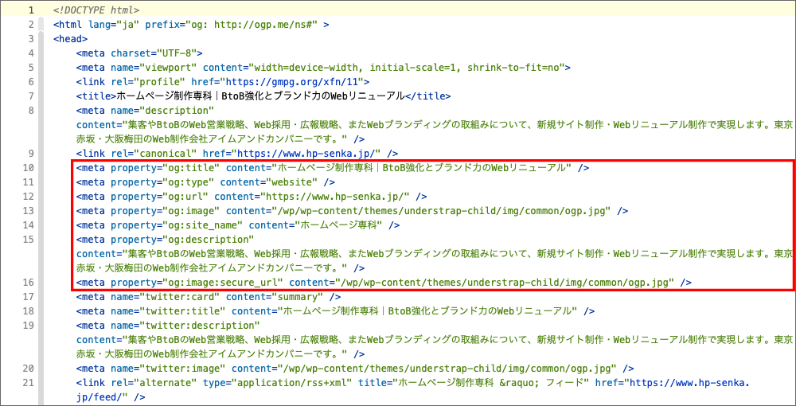Click line number 1 in the gutter
Screen dimensions: 796x406
pyautogui.click(x=31, y=10)
